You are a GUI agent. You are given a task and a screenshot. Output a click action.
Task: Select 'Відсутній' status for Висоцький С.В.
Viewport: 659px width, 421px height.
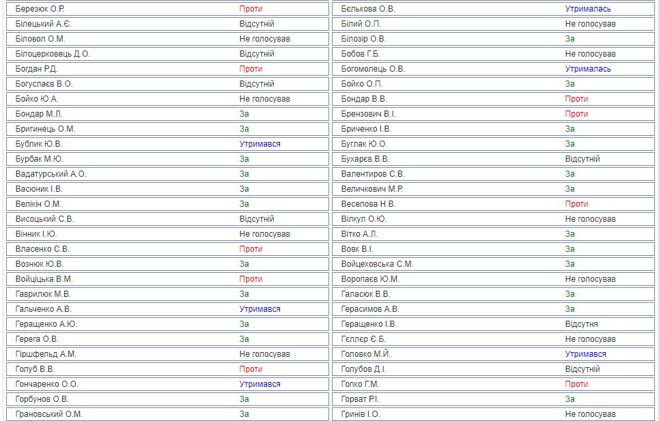(257, 219)
